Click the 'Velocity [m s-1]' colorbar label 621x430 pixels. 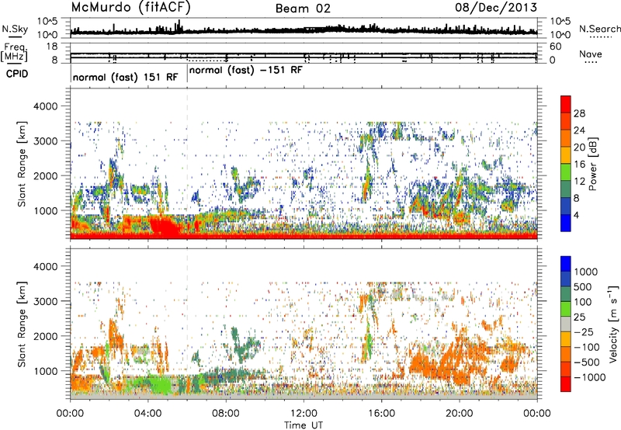(613, 324)
